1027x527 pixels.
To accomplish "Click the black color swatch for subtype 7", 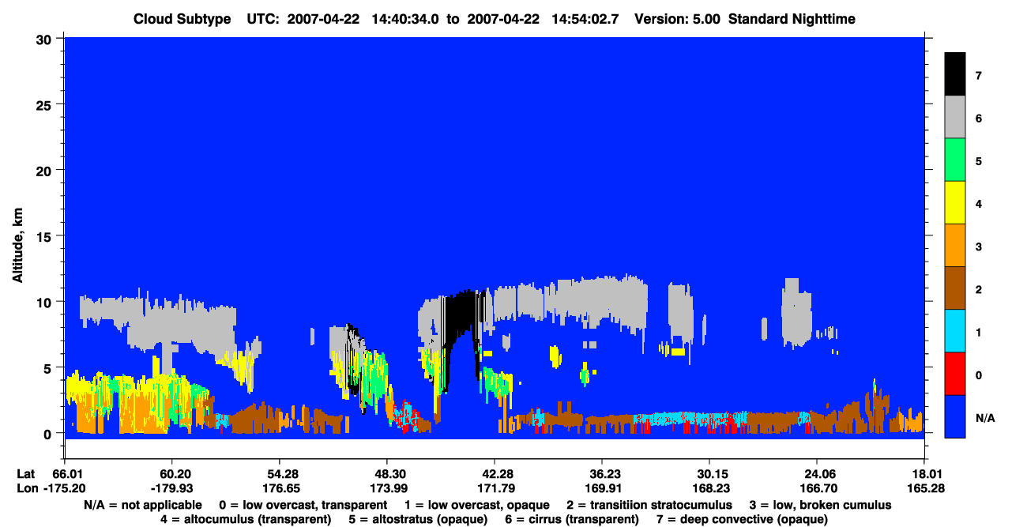I will pyautogui.click(x=954, y=75).
